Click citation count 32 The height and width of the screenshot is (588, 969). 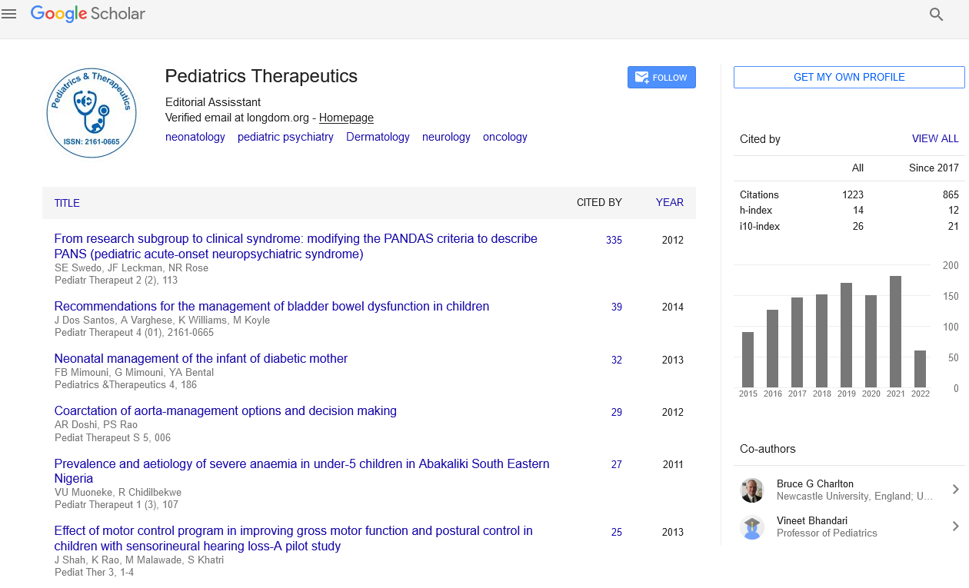coord(617,360)
